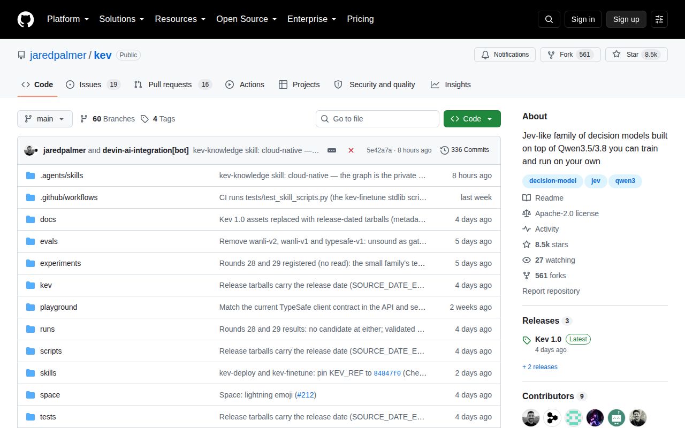The width and height of the screenshot is (685, 428).
Task: Open the GitHub home logo
Action: coord(26,19)
